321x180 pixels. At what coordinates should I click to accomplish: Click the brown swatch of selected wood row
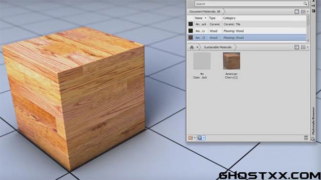(191, 37)
